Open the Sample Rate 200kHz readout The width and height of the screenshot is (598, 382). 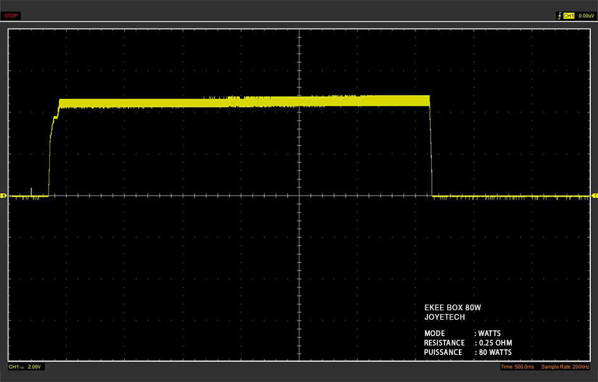565,367
